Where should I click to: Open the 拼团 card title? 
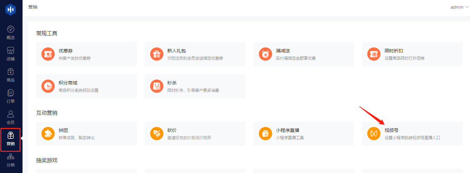click(x=63, y=131)
